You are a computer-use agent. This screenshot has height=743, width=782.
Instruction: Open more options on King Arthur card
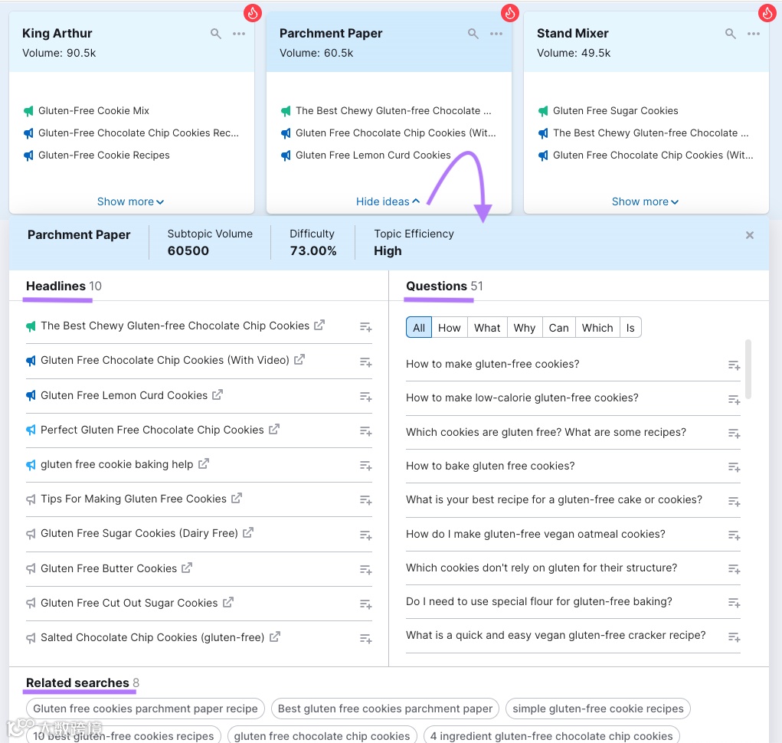239,34
